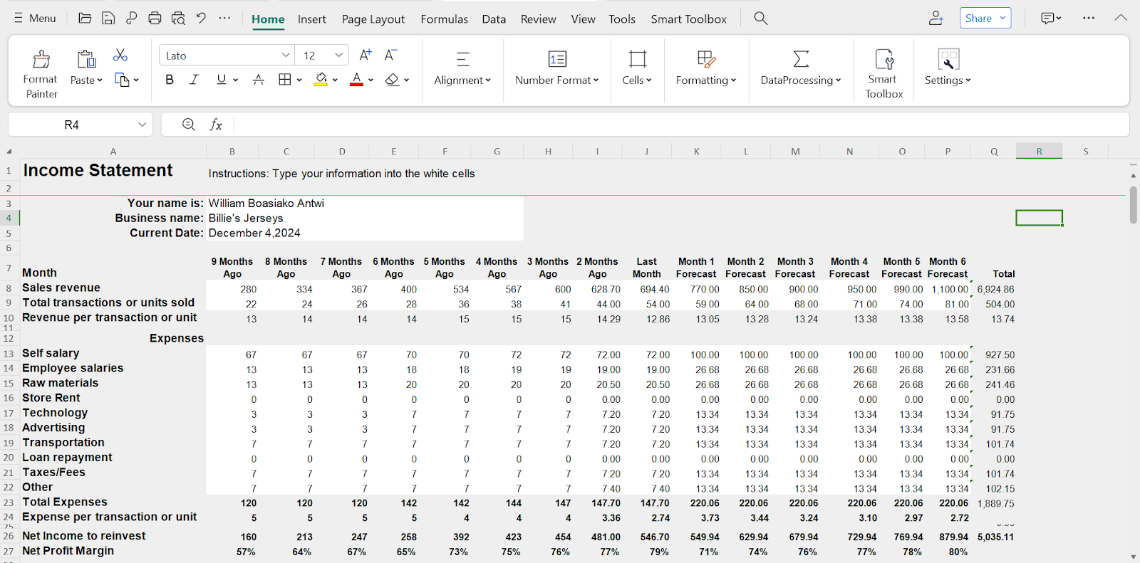The width and height of the screenshot is (1140, 563).
Task: Decrease font size icon
Action: pos(390,56)
